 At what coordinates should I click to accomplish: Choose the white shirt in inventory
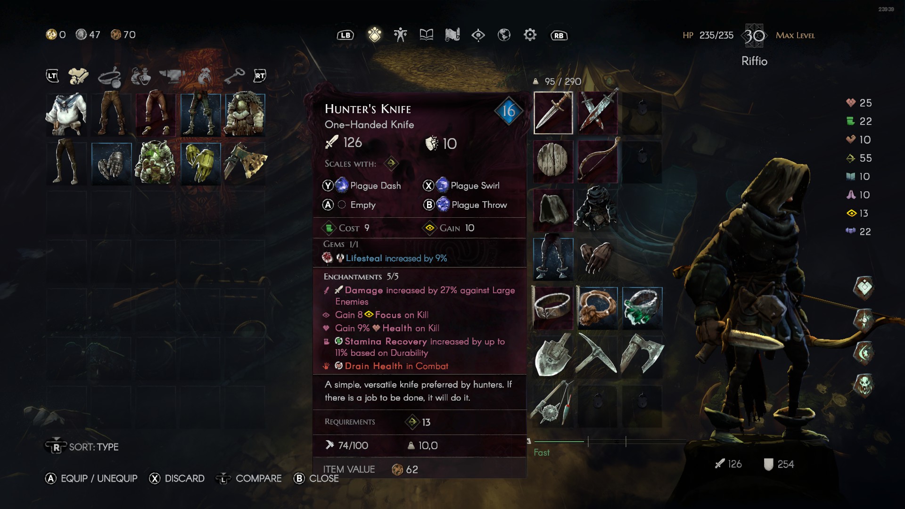pos(66,115)
